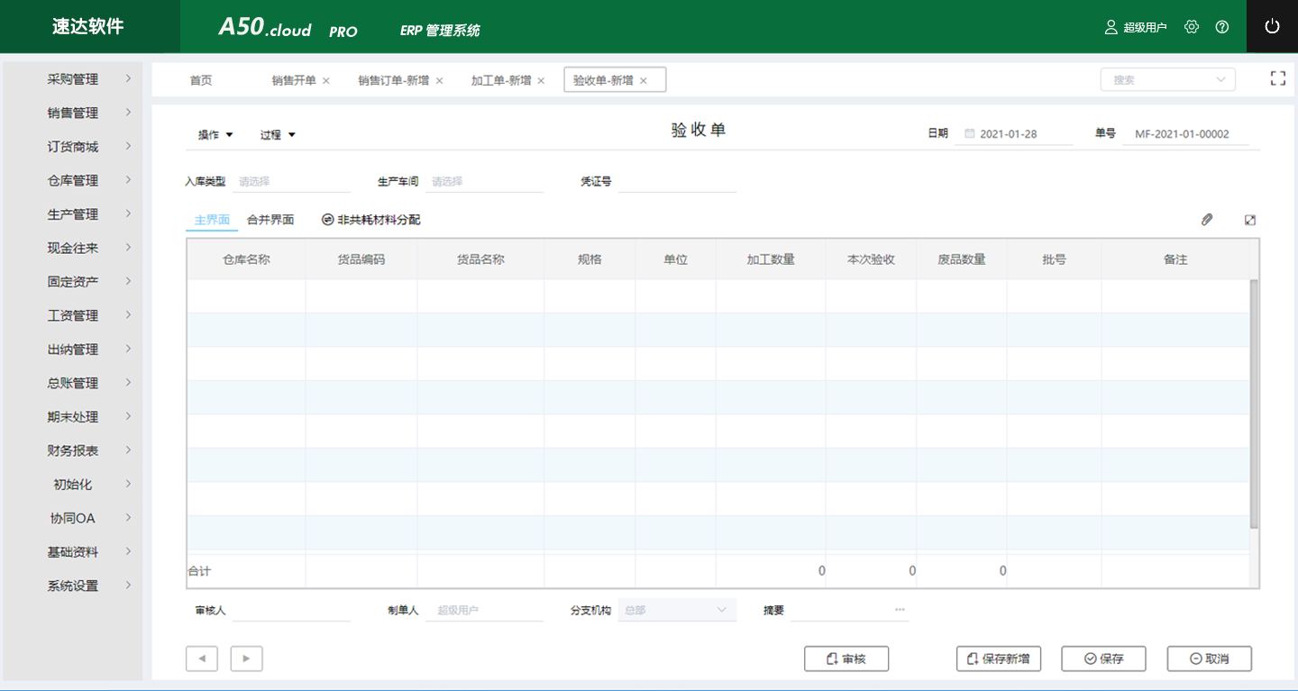
Task: Click the 非共耗材料分配 circular icon button
Action: point(327,219)
